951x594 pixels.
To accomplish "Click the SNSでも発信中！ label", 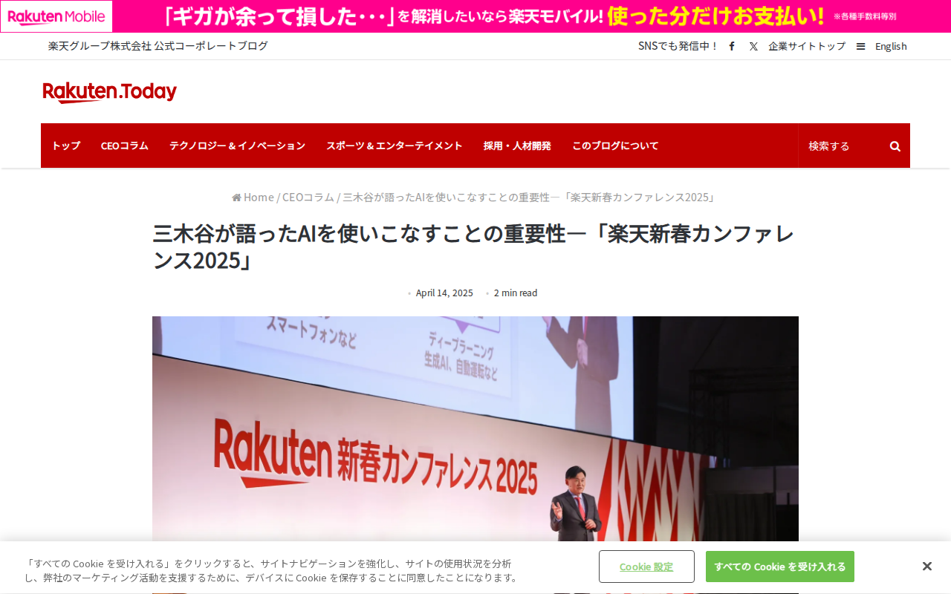I will pos(679,46).
